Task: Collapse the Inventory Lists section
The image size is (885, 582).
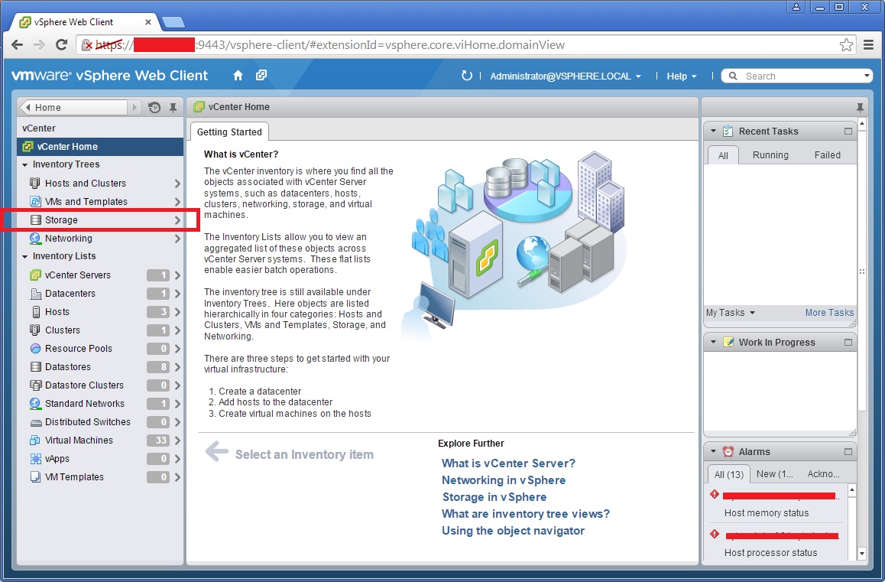Action: (24, 256)
